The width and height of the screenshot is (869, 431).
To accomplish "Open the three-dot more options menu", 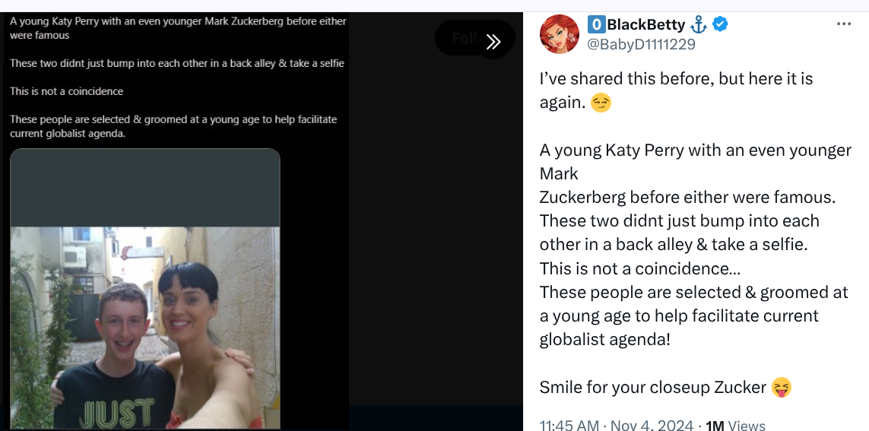I will [x=843, y=24].
